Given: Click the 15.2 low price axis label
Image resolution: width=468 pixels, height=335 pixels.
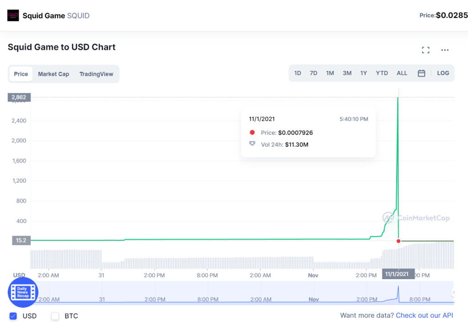Looking at the screenshot, I should pos(21,240).
